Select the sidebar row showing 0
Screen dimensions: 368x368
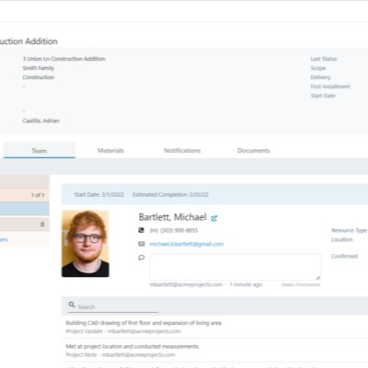[25, 224]
